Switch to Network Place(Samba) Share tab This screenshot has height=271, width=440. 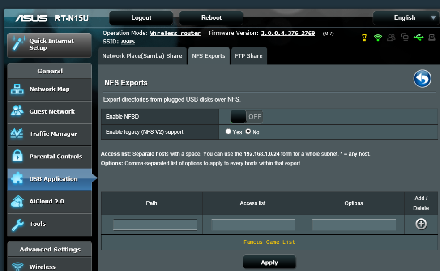pyautogui.click(x=142, y=56)
